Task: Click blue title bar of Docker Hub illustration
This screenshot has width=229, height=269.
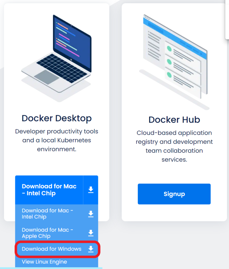Action: pos(175,25)
